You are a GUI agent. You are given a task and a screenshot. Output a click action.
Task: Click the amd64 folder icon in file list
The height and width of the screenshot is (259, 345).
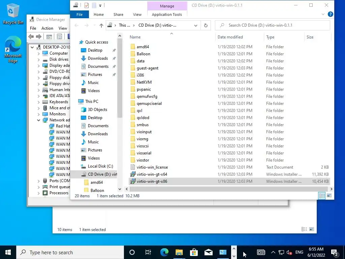coord(133,47)
